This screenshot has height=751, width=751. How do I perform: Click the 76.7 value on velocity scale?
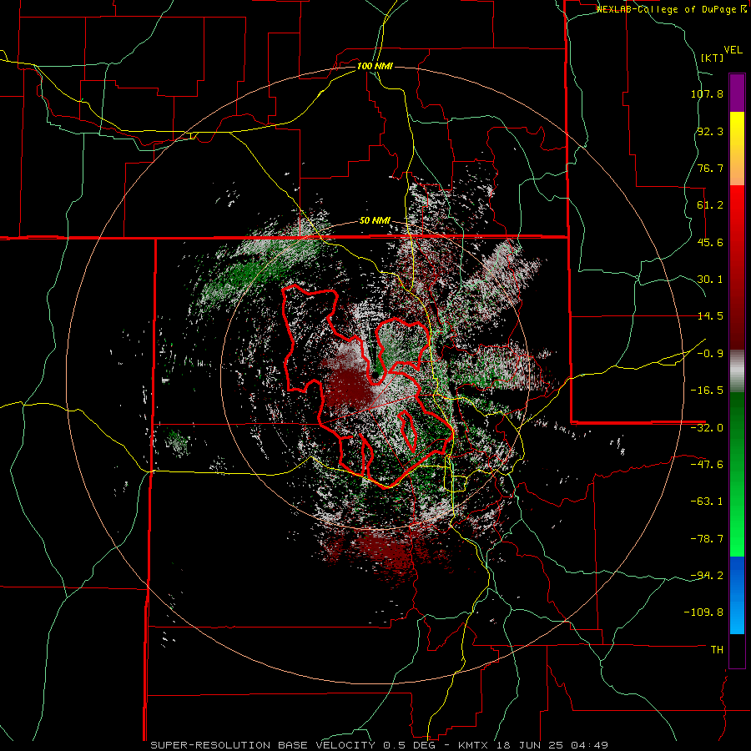point(710,168)
